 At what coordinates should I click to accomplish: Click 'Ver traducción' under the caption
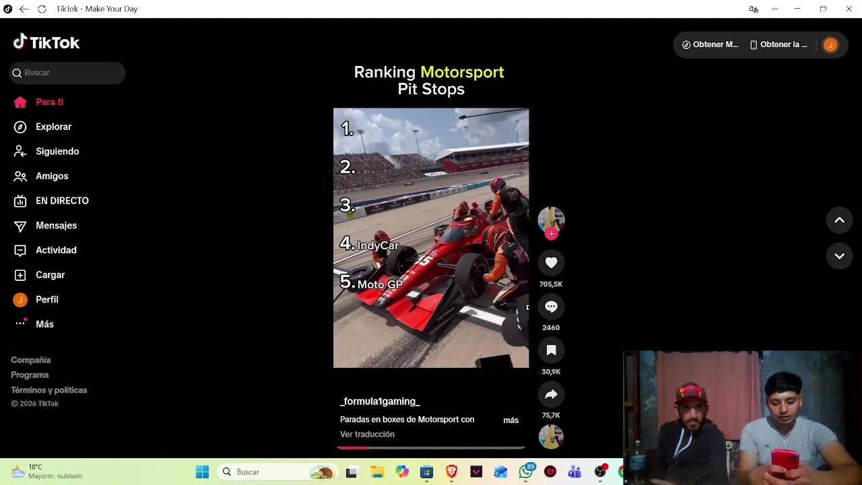(367, 434)
